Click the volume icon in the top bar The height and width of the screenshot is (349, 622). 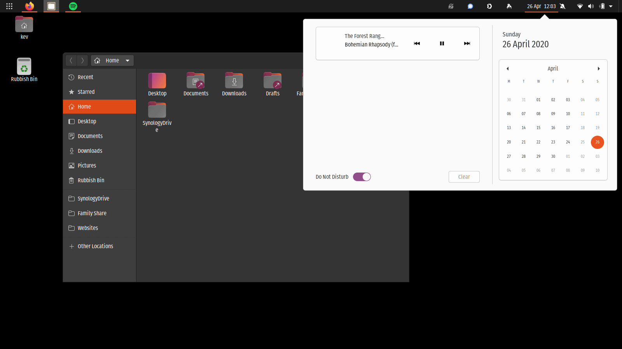tap(591, 6)
